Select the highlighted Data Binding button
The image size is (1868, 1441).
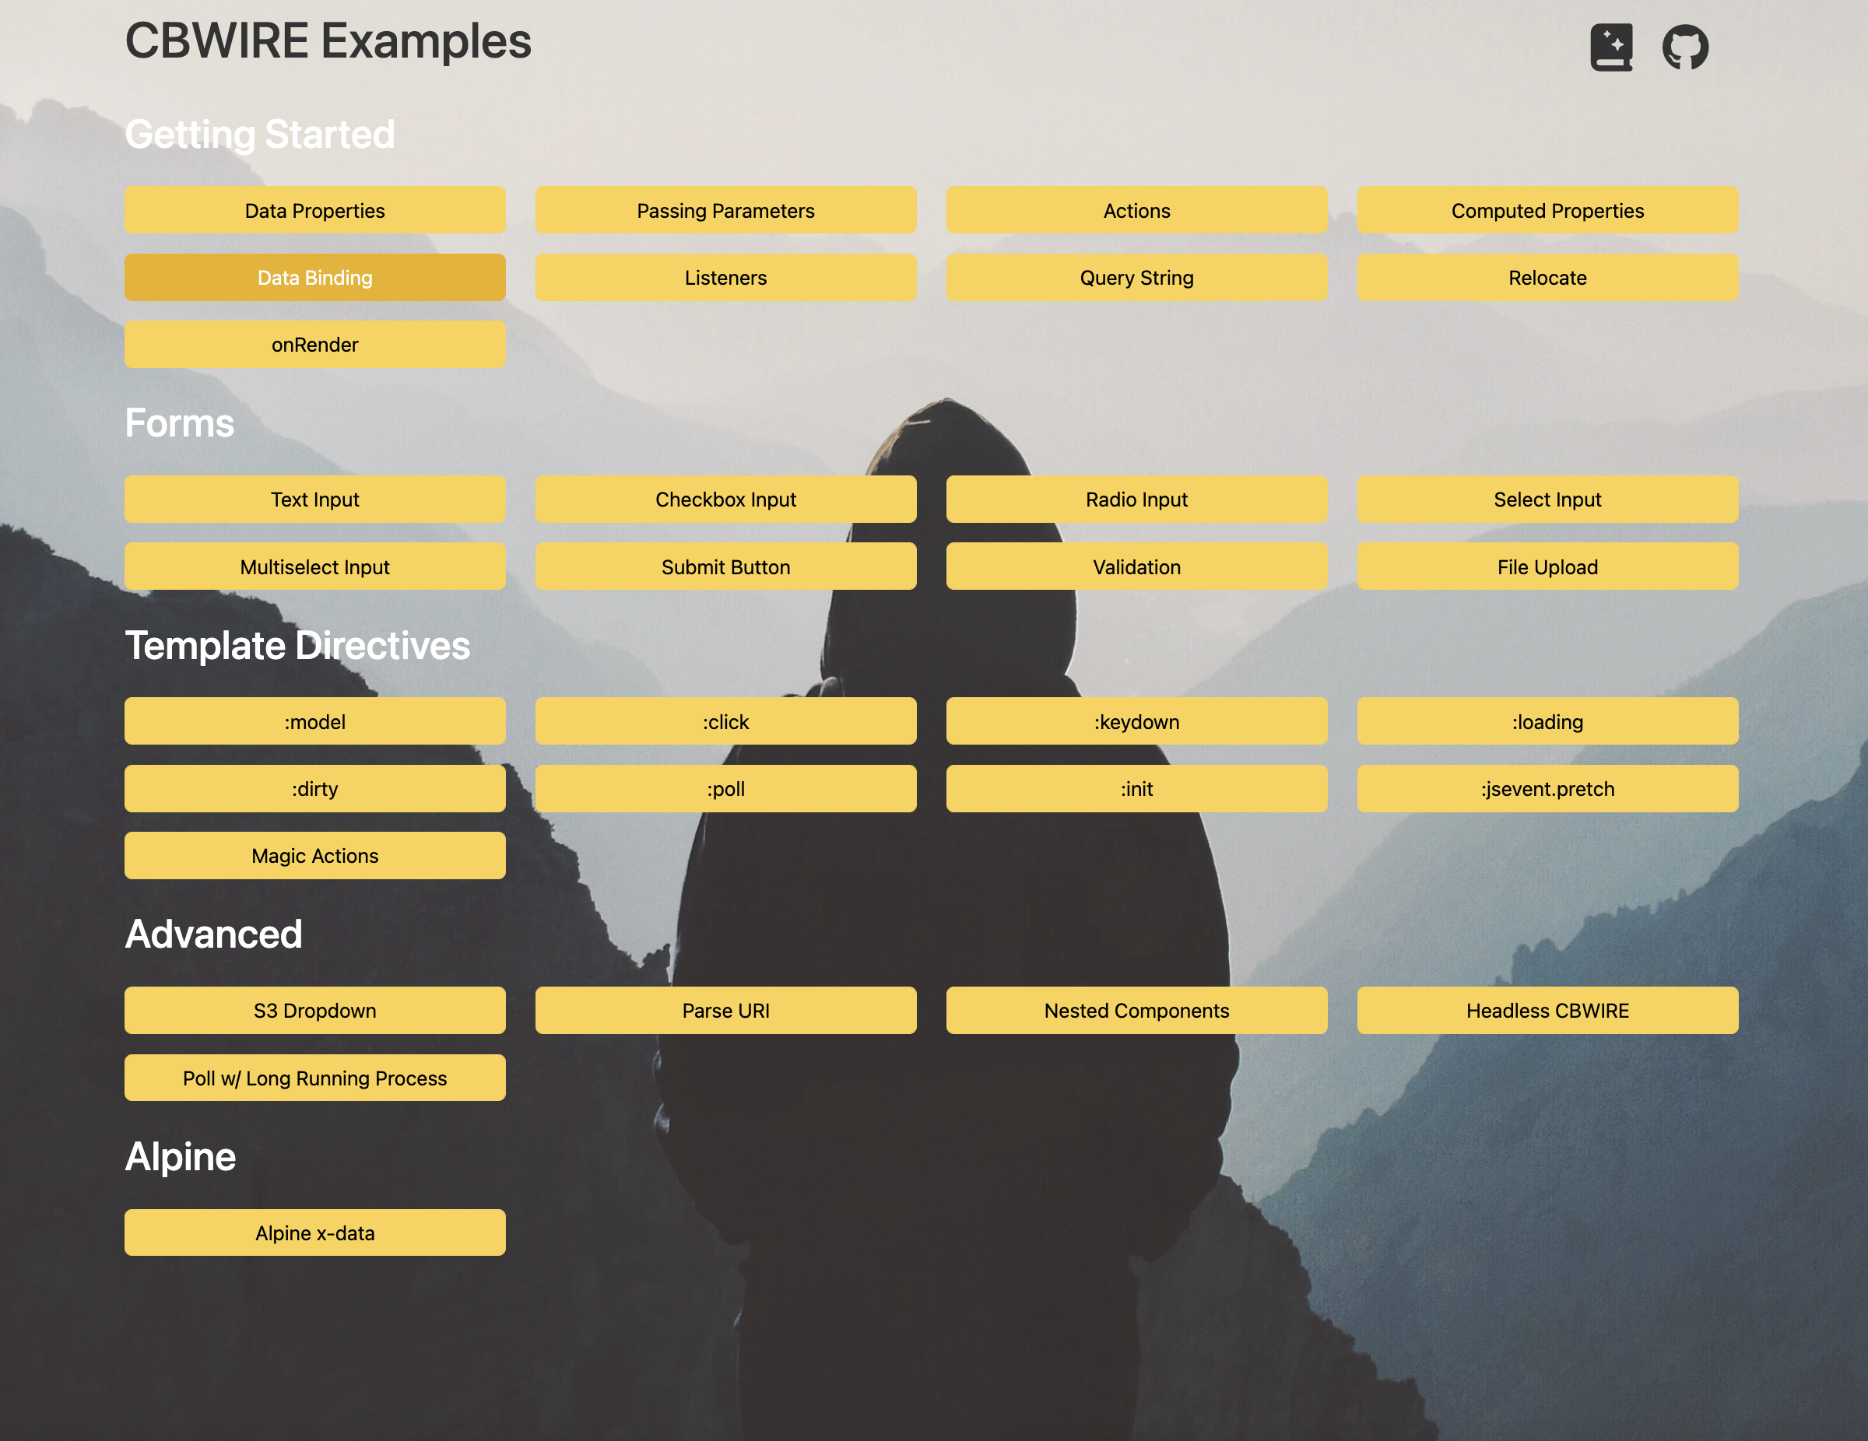tap(314, 277)
